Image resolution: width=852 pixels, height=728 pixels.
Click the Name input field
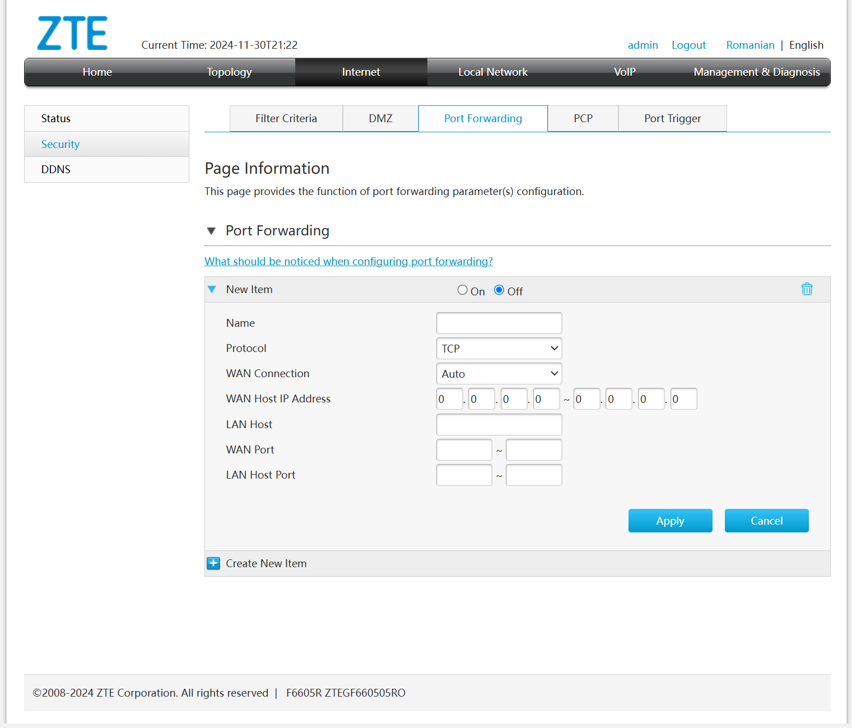pos(499,323)
